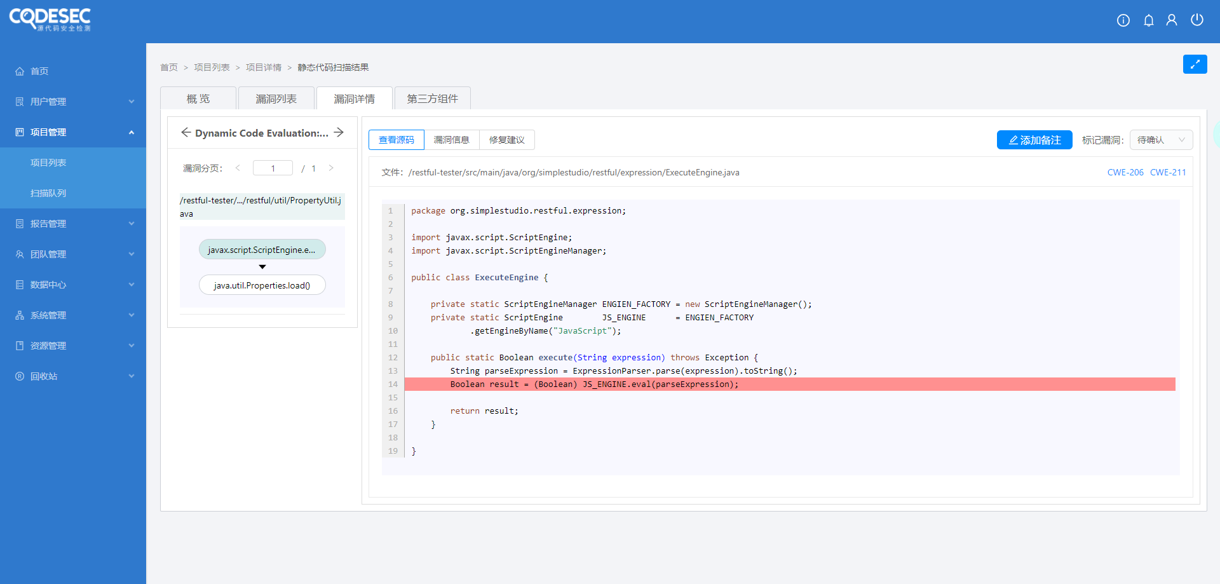Click the 报告管理 sidebar icon
1220x584 pixels.
(20, 224)
